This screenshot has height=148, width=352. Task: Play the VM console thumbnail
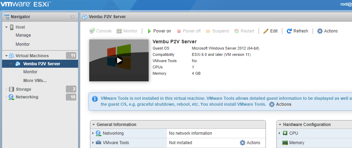119,60
